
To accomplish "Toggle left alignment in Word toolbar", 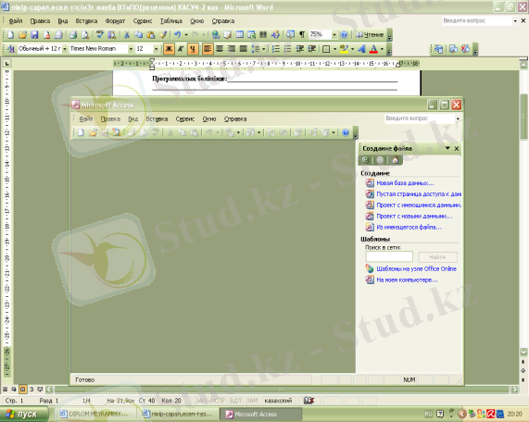I will pos(208,49).
